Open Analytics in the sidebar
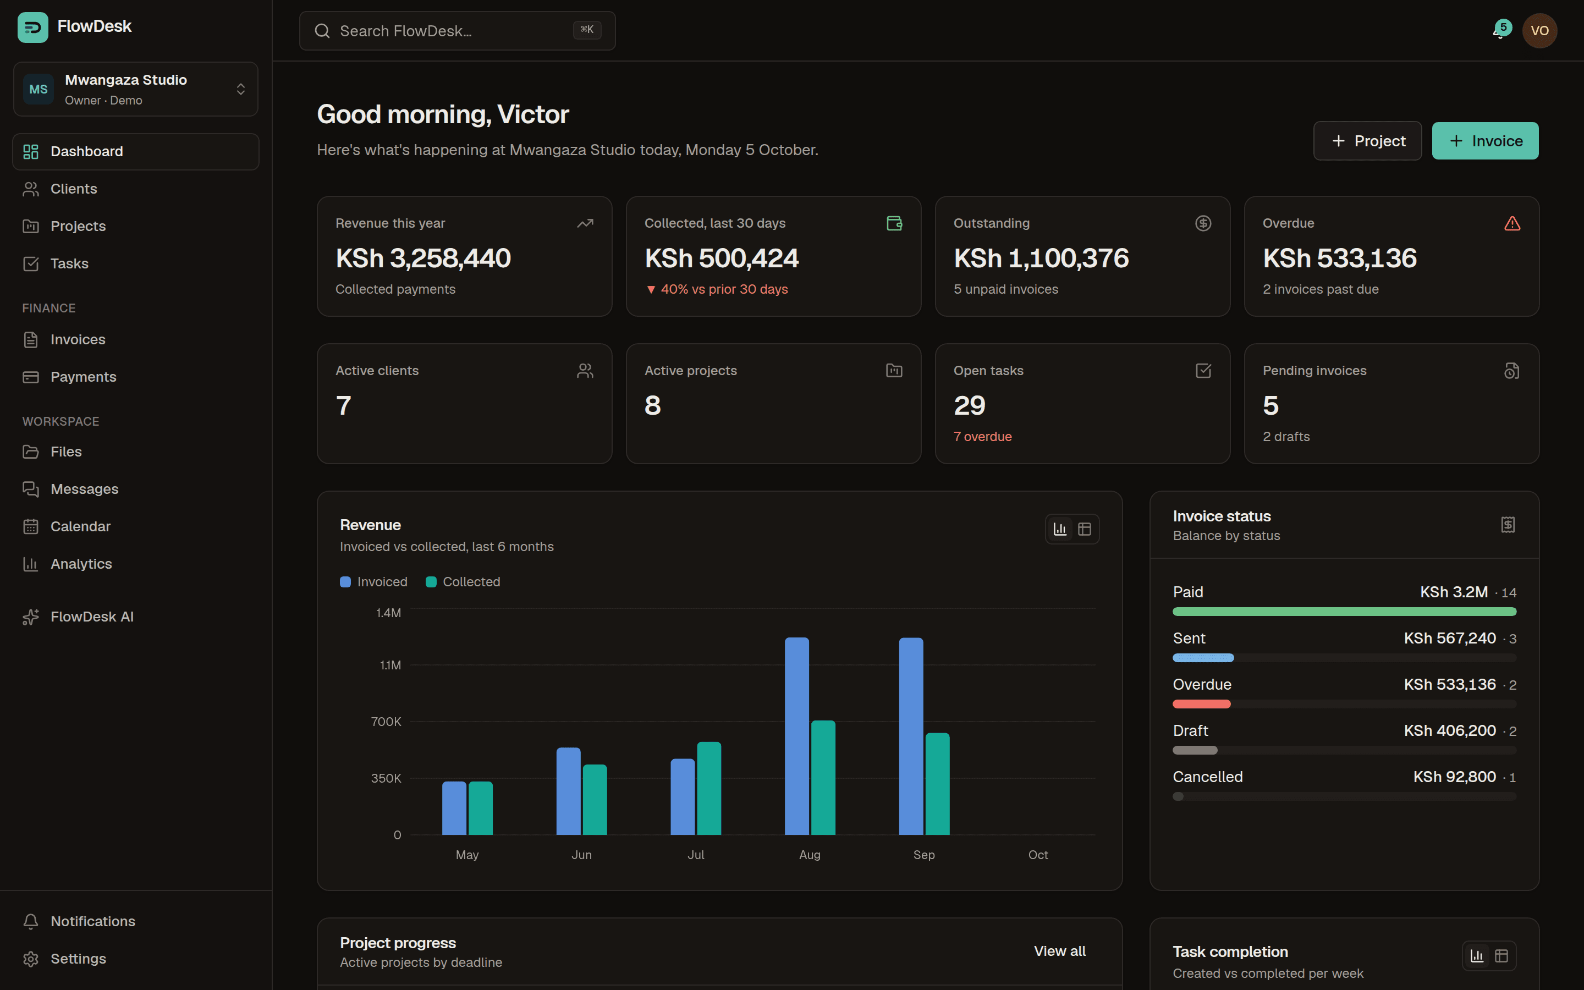This screenshot has width=1584, height=990. (x=136, y=564)
